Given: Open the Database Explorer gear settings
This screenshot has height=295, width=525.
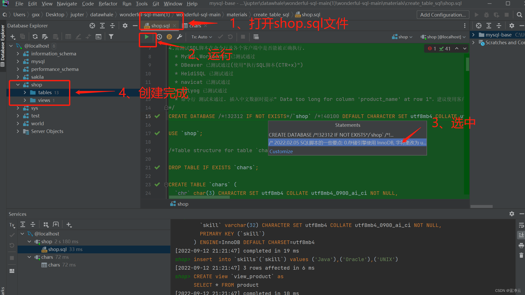Looking at the screenshot, I should tap(125, 26).
